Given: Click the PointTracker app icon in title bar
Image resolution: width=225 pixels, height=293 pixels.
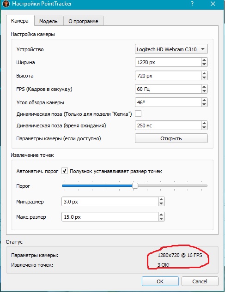Looking at the screenshot, I should [x=6, y=4].
